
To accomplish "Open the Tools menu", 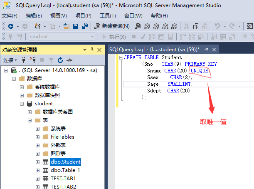I will (108, 16).
